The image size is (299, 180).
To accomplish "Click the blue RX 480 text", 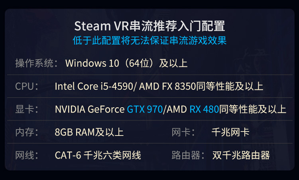I will point(204,109).
